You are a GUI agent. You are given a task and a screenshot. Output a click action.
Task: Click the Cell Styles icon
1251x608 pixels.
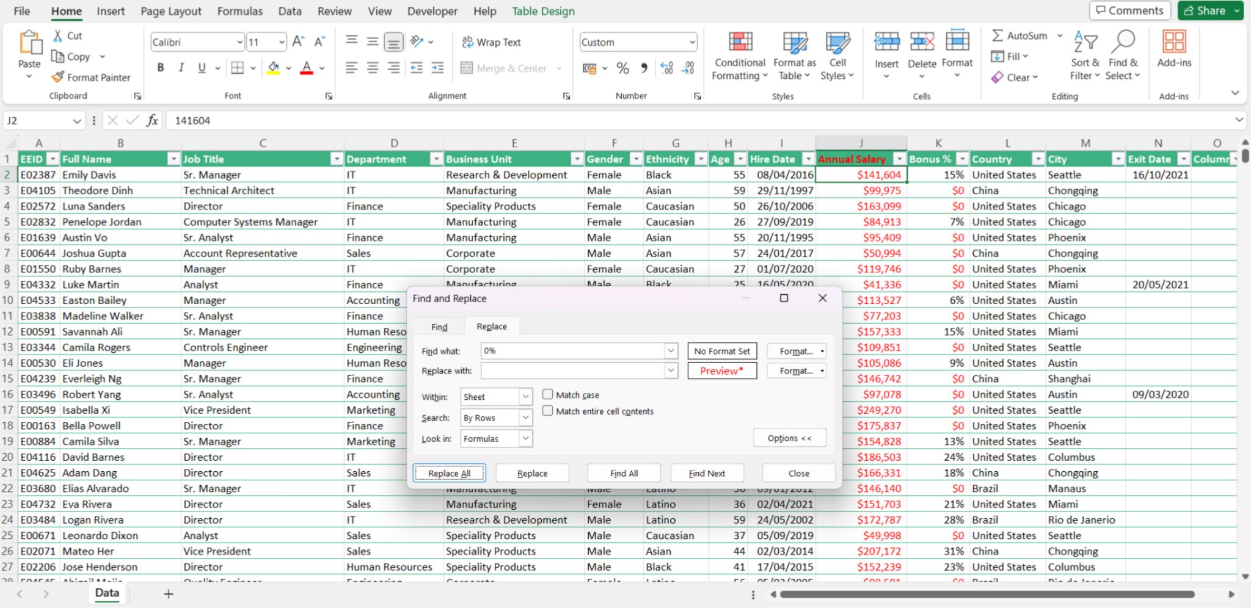point(836,55)
